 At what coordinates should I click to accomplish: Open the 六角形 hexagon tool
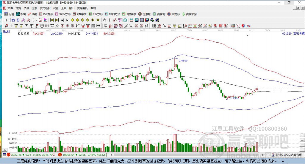174,14
